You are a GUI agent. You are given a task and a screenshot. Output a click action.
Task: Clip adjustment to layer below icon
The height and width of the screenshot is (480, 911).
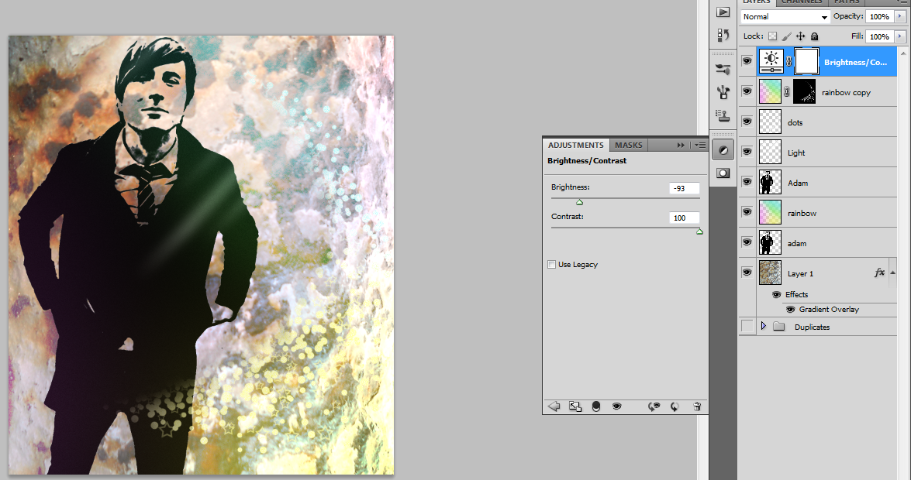[595, 406]
